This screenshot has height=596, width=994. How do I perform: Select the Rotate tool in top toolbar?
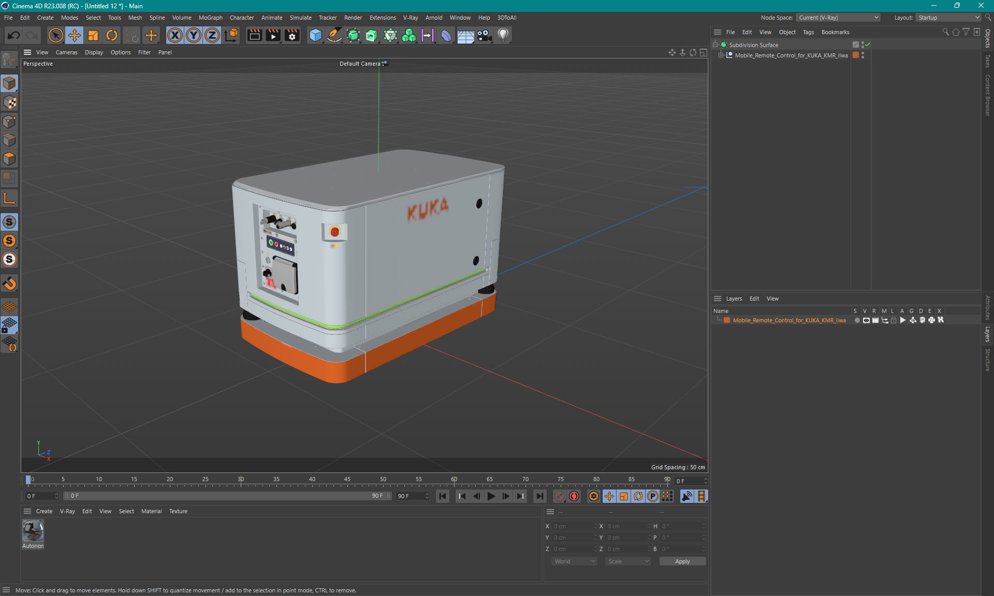click(112, 35)
